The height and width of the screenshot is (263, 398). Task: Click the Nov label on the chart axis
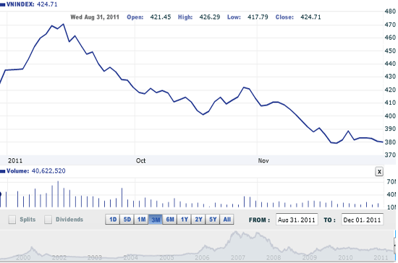click(263, 160)
